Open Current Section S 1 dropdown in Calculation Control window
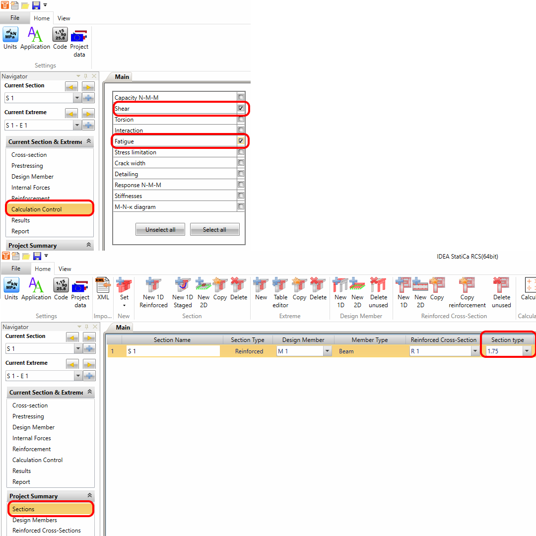 pyautogui.click(x=77, y=98)
